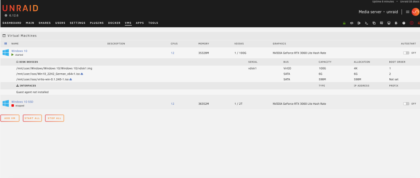Click the red alert circle icon
420x178 pixels.
412,23
